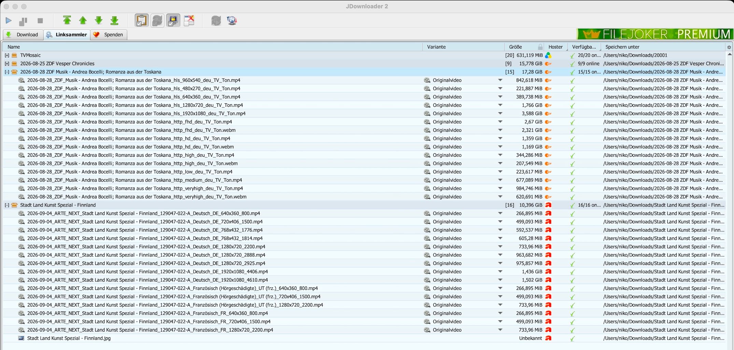Image resolution: width=734 pixels, height=350 pixels.
Task: Click the Originalvideo icon for Deutsch_DE_768x432_1776.mp4
Action: (x=427, y=230)
